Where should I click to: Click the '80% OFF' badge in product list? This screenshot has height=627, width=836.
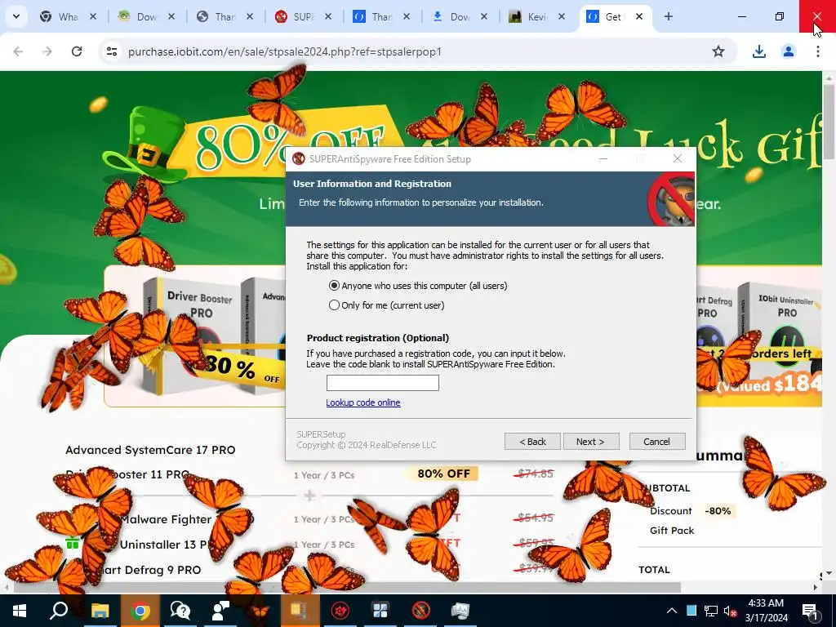(x=443, y=474)
